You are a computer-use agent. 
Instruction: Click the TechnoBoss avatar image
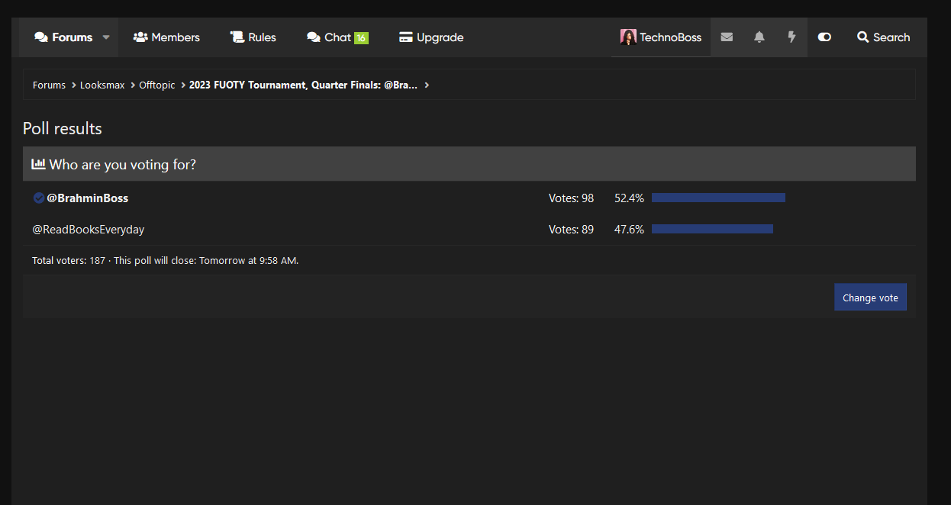click(628, 37)
